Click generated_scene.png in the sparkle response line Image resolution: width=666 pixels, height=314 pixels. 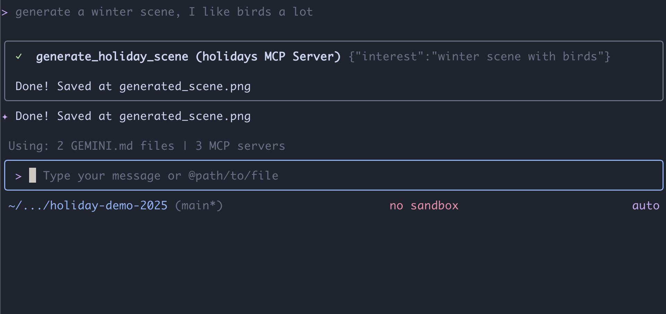[185, 116]
